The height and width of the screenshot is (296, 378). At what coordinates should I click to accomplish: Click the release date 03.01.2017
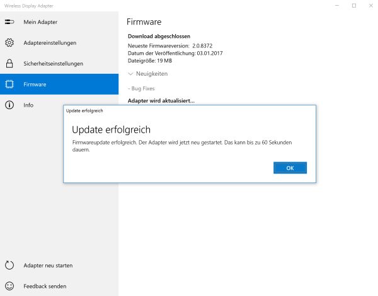click(x=210, y=53)
